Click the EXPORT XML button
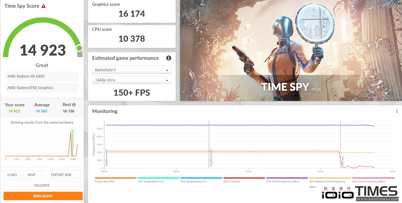 click(x=61, y=175)
